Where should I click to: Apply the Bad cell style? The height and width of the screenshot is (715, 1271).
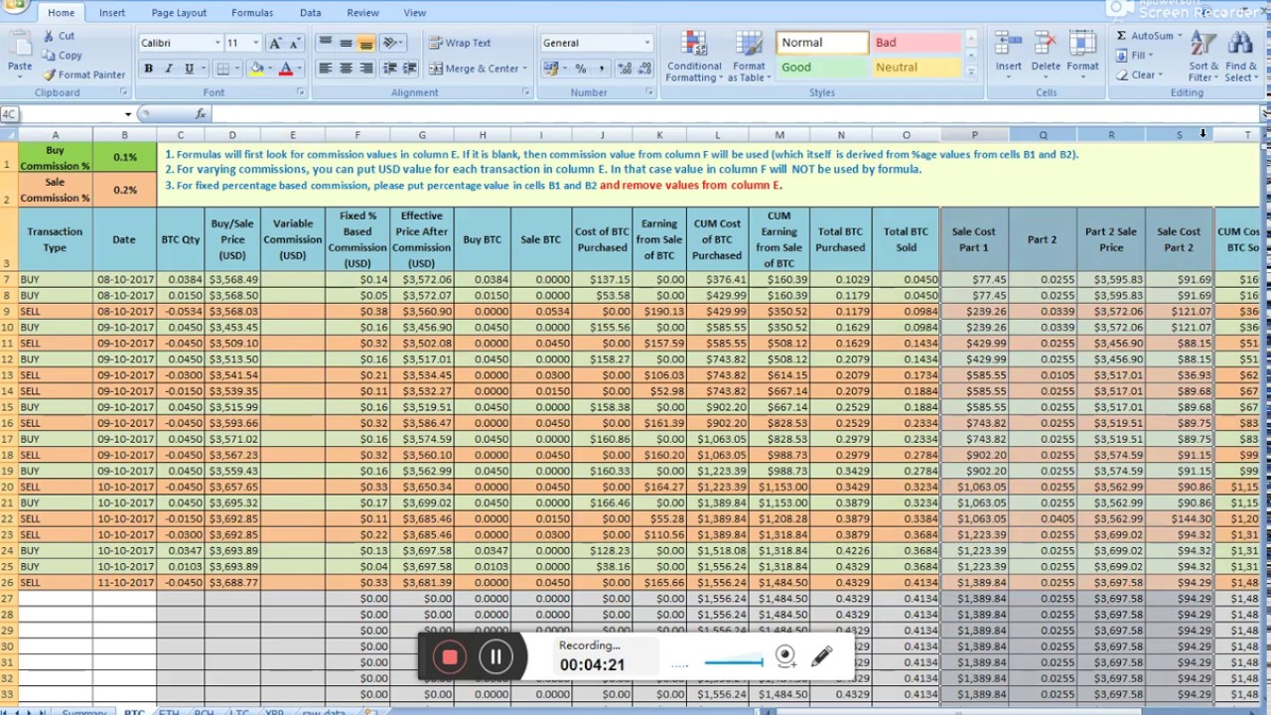pos(915,43)
